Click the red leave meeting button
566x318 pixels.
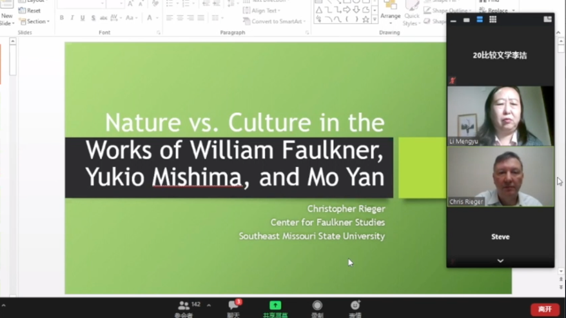[x=545, y=309]
